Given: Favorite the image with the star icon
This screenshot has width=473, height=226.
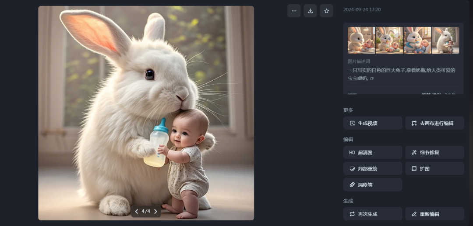Looking at the screenshot, I should click(326, 11).
